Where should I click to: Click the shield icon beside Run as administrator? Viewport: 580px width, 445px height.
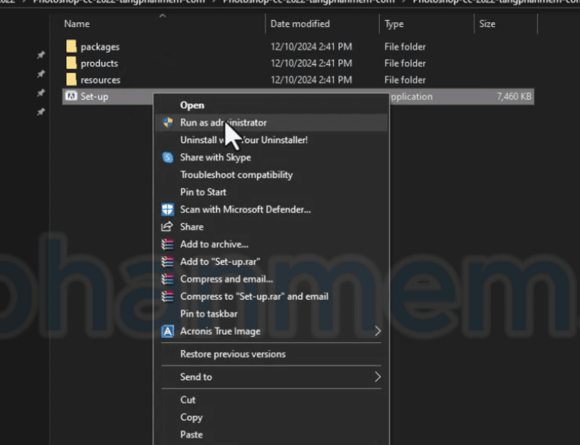coord(167,123)
